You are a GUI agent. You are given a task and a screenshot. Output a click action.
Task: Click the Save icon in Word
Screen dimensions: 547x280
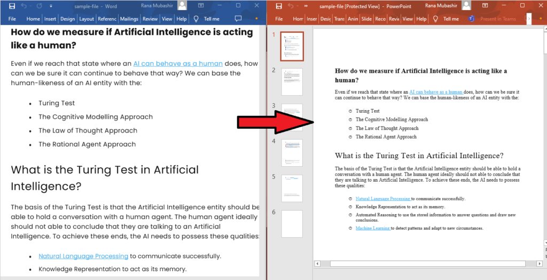[12, 6]
